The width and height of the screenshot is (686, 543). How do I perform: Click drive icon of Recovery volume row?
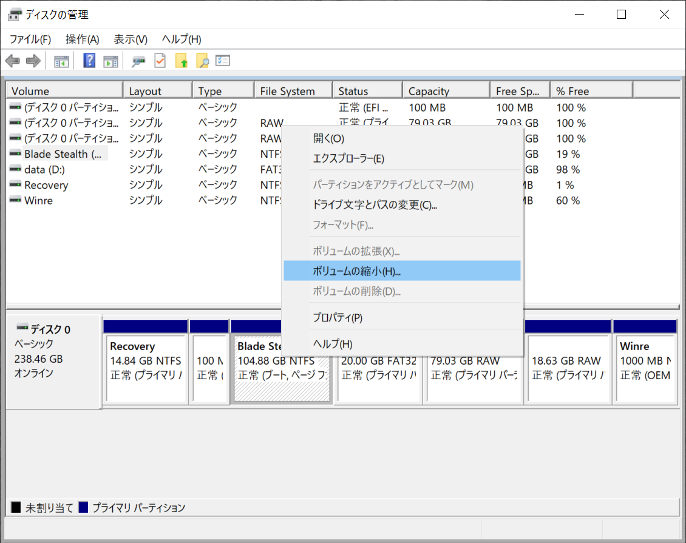15,184
